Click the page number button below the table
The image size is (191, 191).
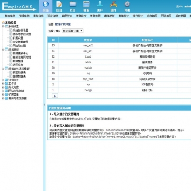(55, 96)
